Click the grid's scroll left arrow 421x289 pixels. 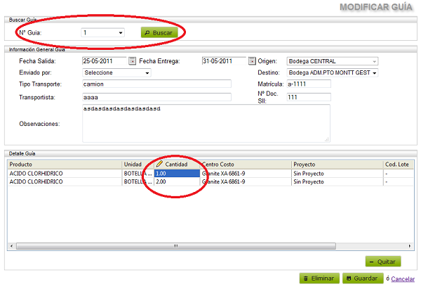tap(11, 246)
